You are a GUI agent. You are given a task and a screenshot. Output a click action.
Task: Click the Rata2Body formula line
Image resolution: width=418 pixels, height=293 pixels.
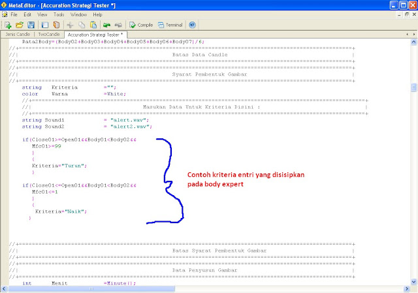tap(113, 42)
